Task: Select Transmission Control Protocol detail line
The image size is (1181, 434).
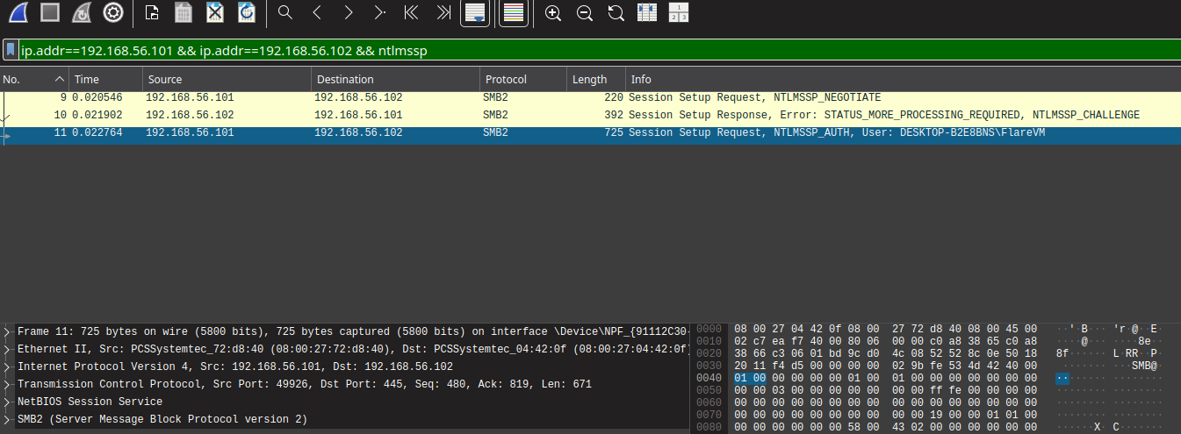Action: point(305,384)
